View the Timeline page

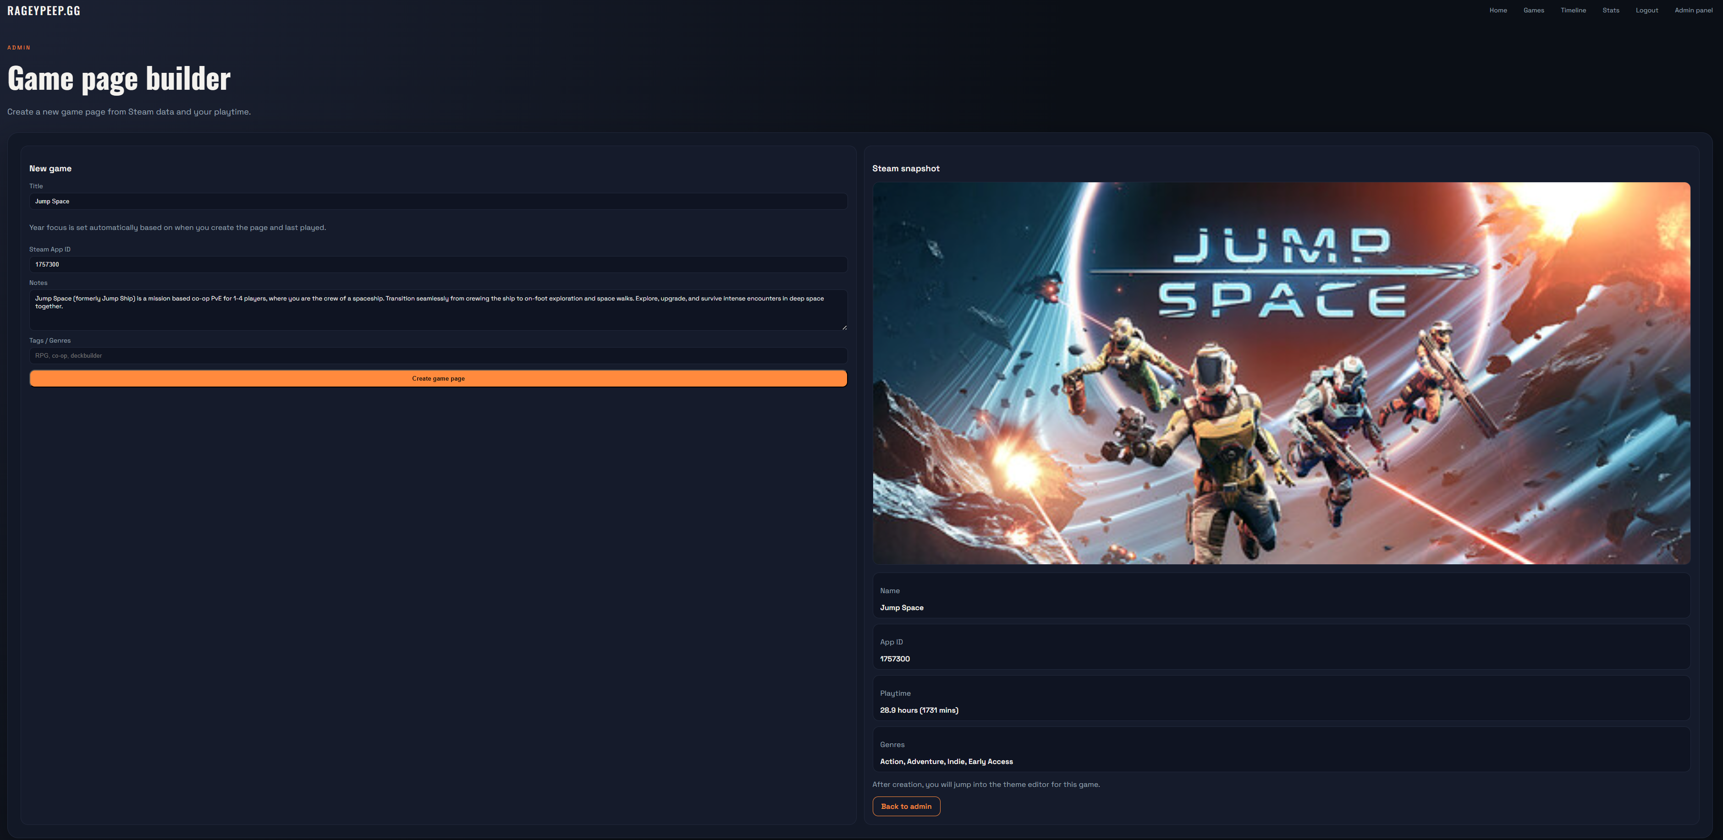click(x=1573, y=10)
